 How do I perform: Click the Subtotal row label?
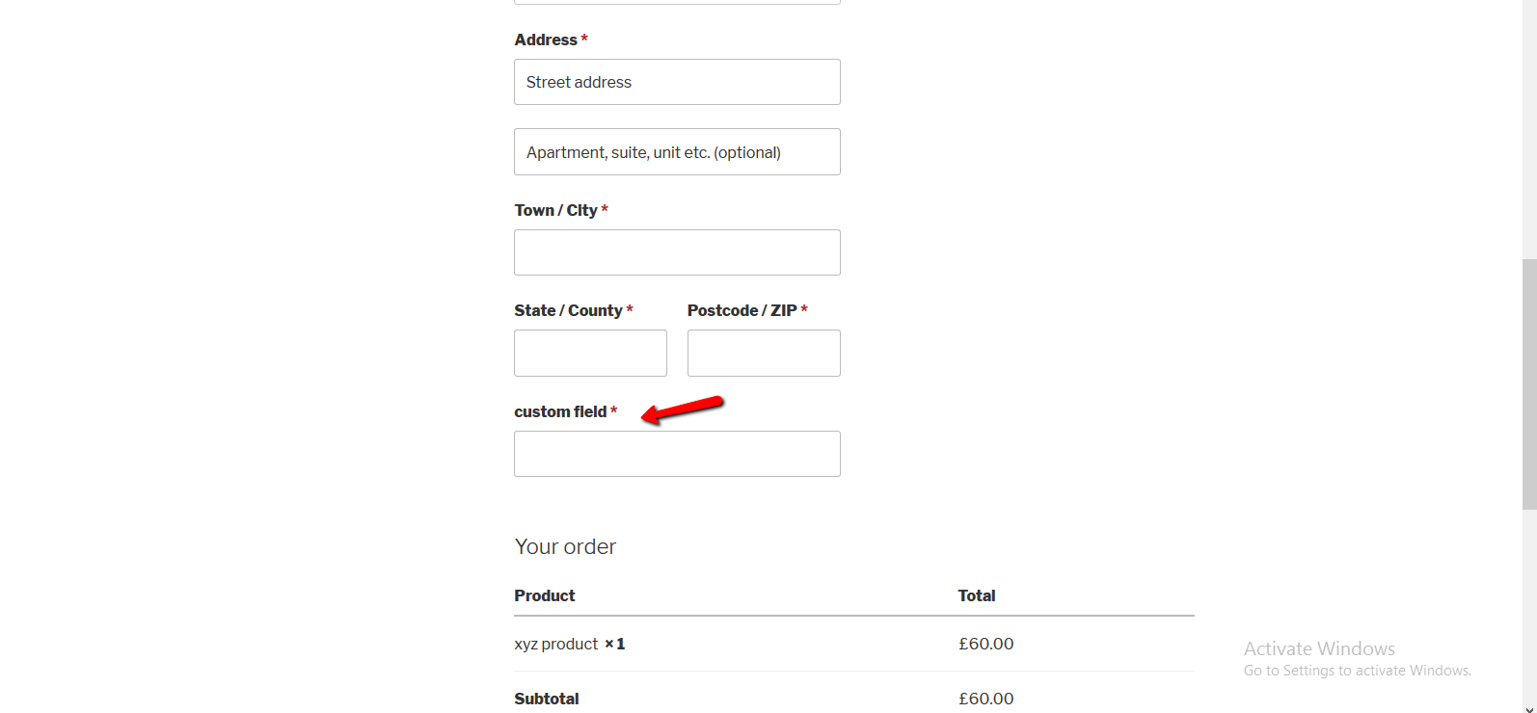coord(547,699)
